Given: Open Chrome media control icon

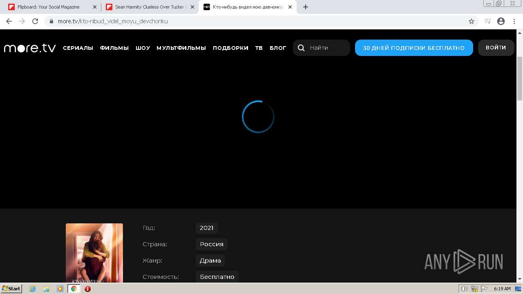Looking at the screenshot, I should pos(487,21).
